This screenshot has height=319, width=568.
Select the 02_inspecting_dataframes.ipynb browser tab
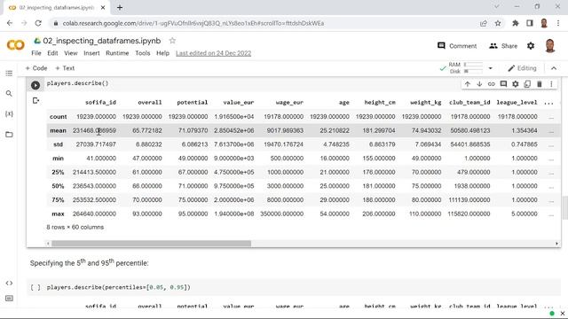[x=56, y=8]
